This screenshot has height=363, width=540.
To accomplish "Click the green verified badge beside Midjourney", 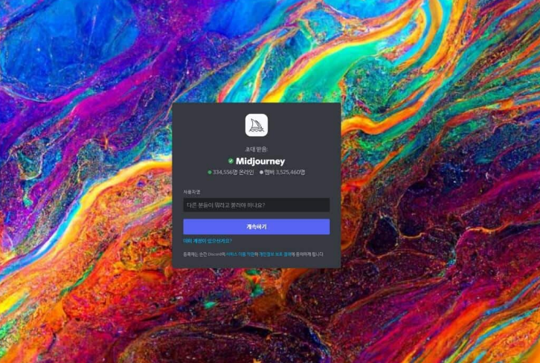I will pos(231,161).
